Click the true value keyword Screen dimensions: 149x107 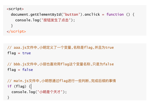(x=27, y=53)
